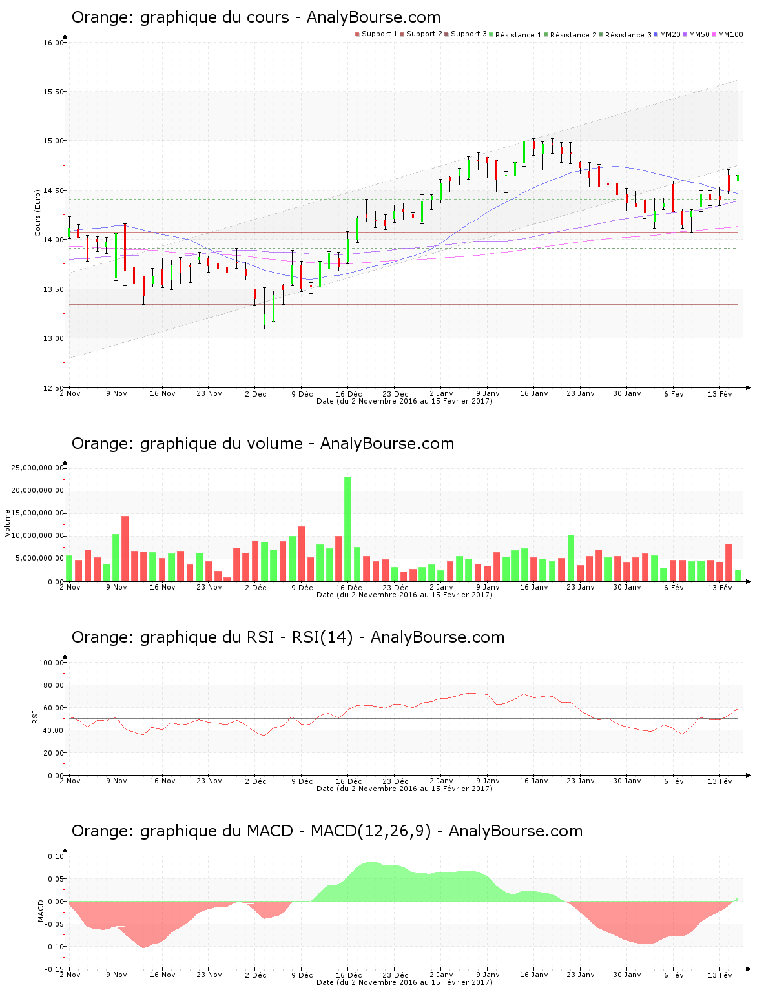Click the '9 Nov' date under price chart
The image size is (775, 1001).
[116, 393]
